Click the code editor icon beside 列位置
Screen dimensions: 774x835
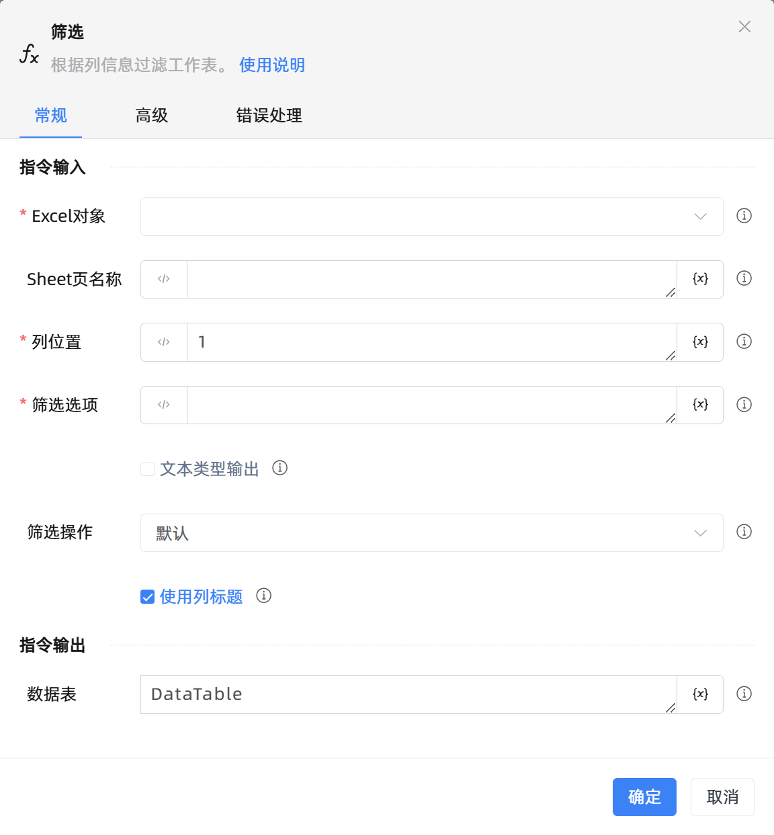tap(163, 342)
